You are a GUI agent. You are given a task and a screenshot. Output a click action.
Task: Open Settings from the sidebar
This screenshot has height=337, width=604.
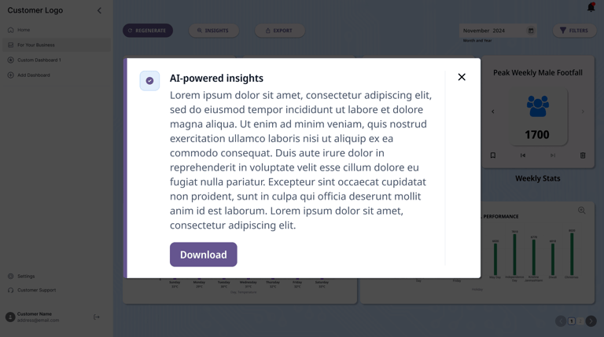[x=26, y=277]
